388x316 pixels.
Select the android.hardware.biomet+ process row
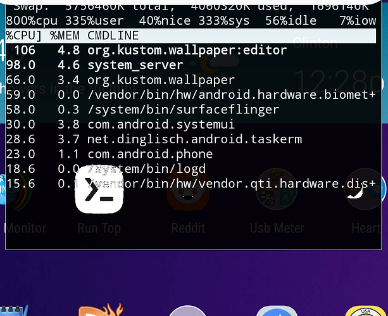[x=191, y=95]
